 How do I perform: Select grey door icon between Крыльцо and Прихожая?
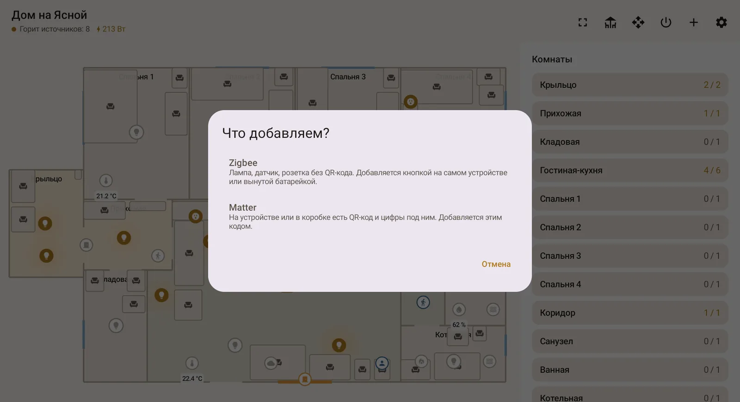coord(86,245)
